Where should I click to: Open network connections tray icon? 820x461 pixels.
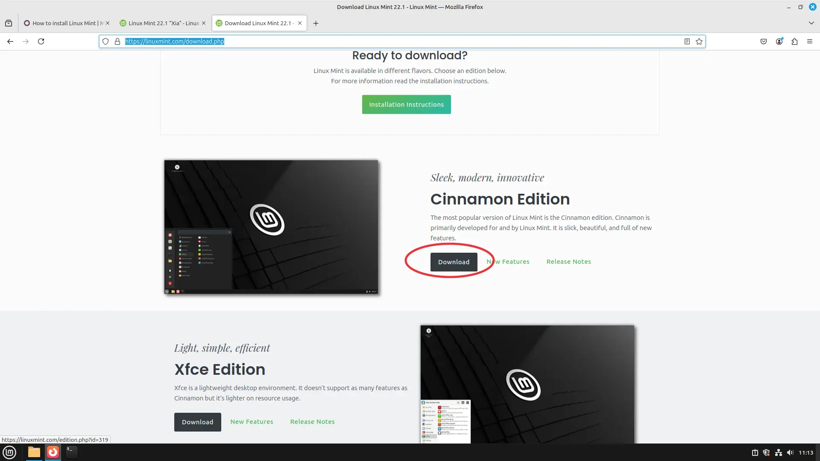click(x=779, y=453)
